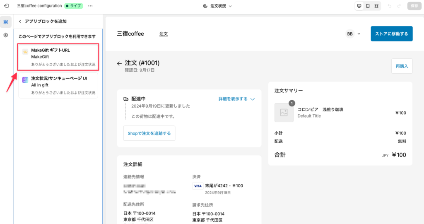Image resolution: width=424 pixels, height=224 pixels.
Task: Click the 注文 navigation link
Action: point(164,34)
